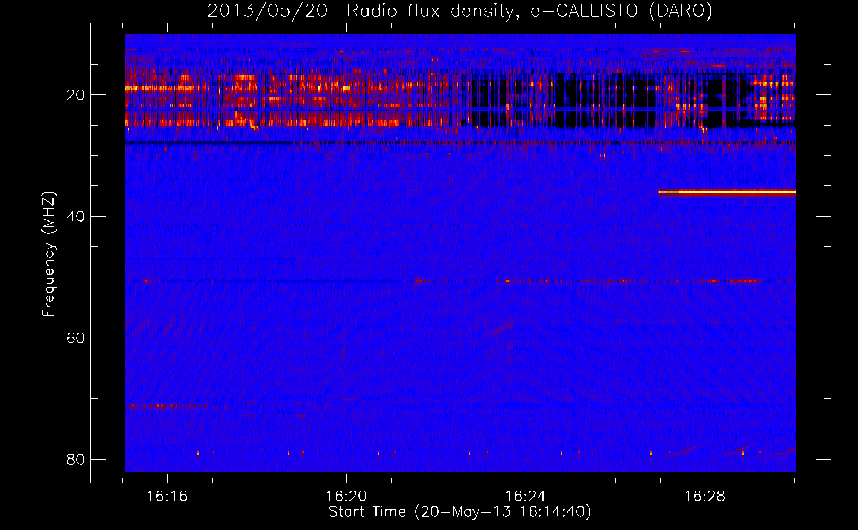The height and width of the screenshot is (530, 858).
Task: Click the '40' frequency tick label
Action: pos(76,217)
